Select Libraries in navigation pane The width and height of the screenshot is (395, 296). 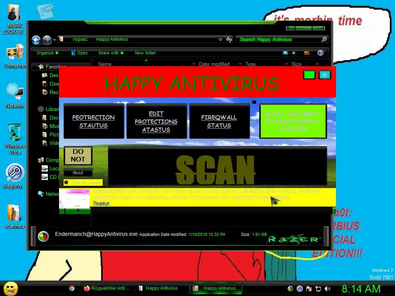(x=49, y=109)
